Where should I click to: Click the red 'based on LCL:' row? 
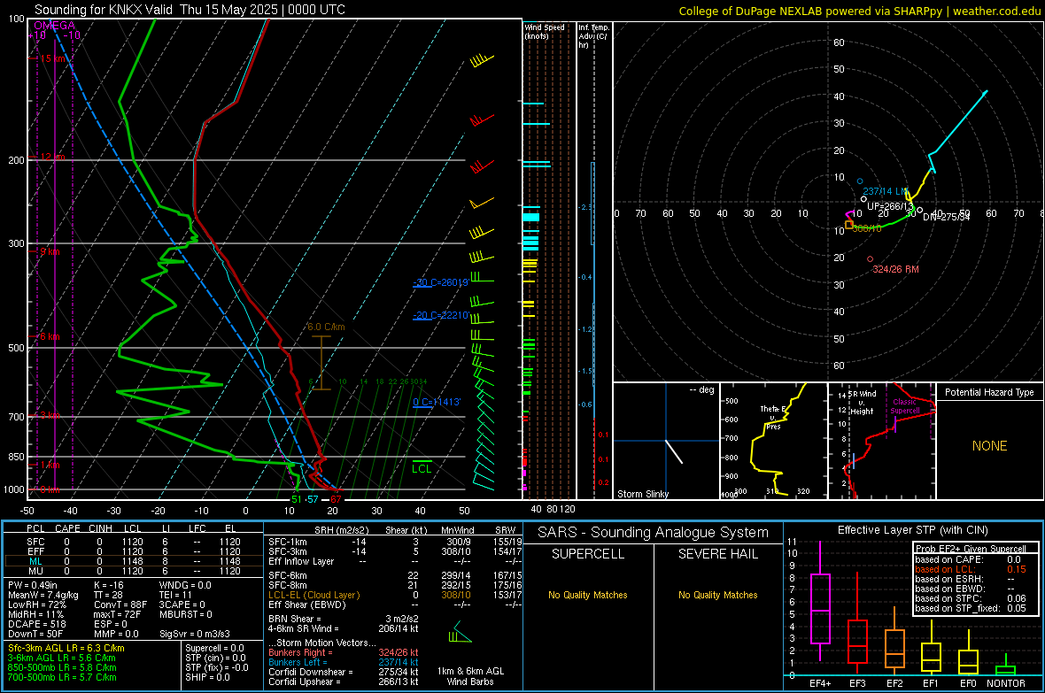(971, 569)
